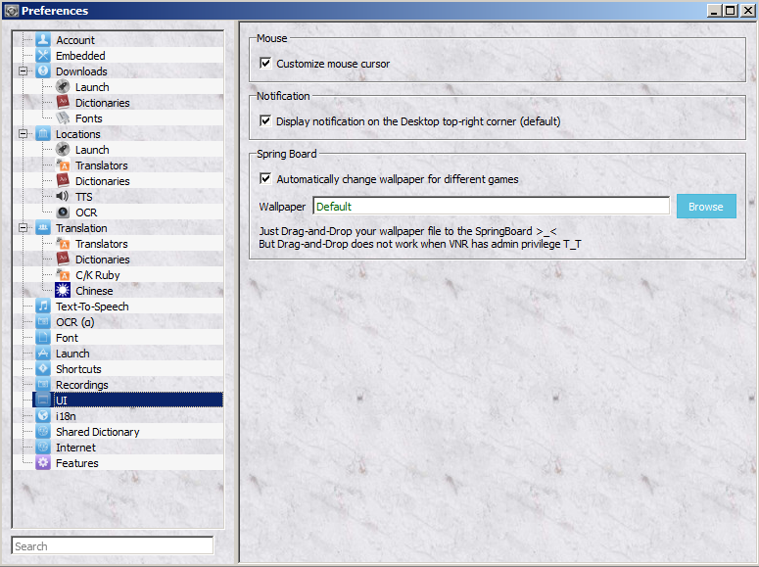Toggle Customize mouse cursor checkbox

(265, 63)
